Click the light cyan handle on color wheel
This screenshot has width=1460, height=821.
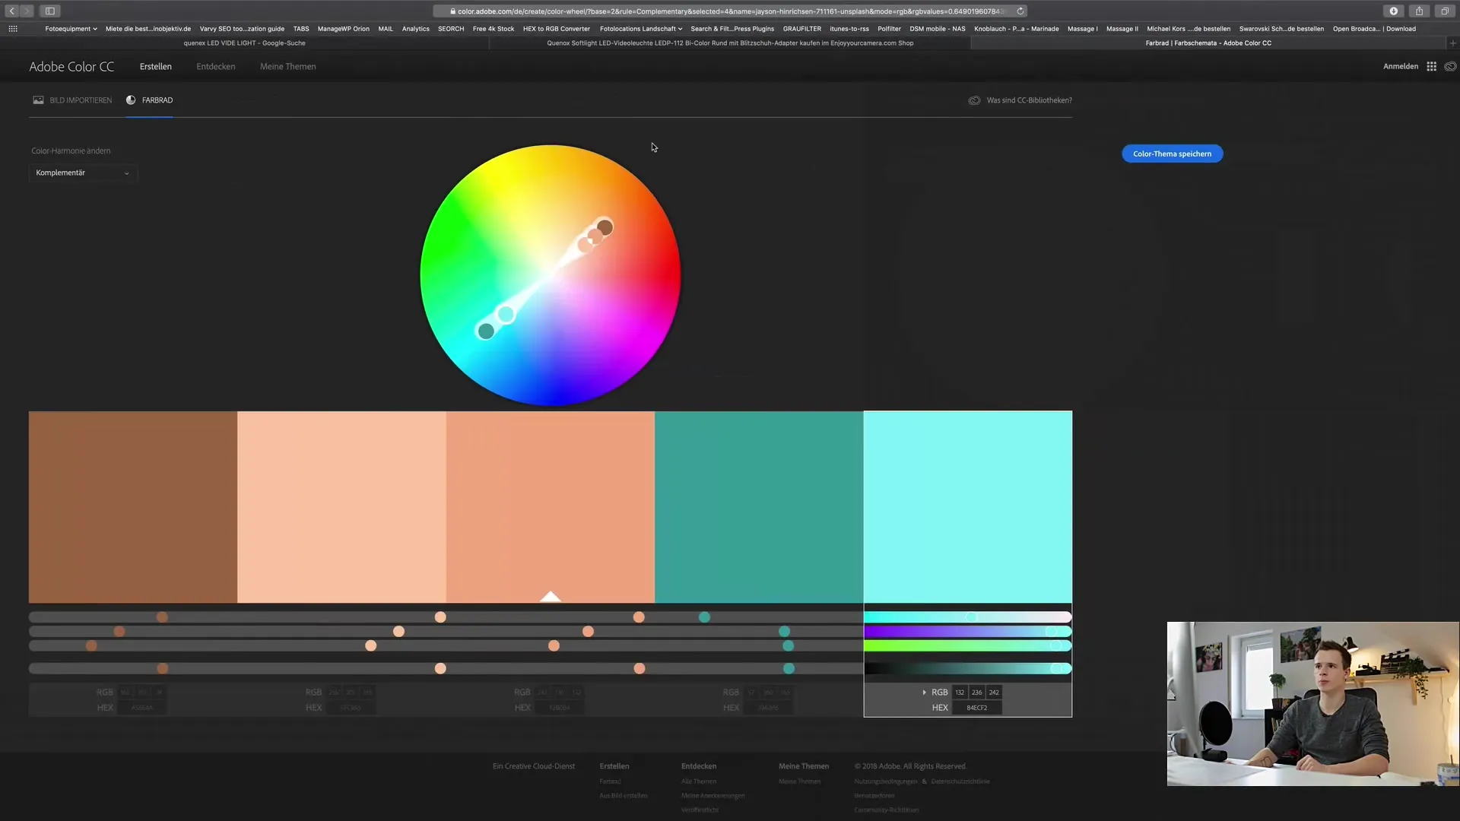[506, 314]
